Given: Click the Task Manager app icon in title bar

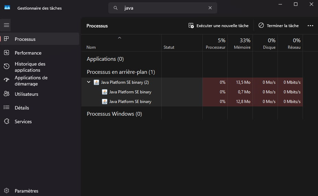Looking at the screenshot, I should click(x=7, y=8).
